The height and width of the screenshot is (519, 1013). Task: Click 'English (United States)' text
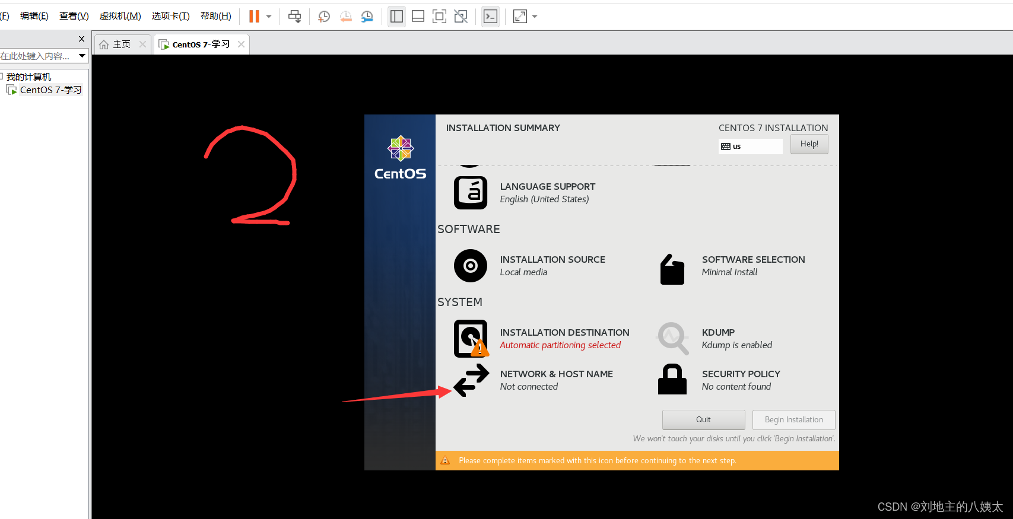pyautogui.click(x=544, y=199)
